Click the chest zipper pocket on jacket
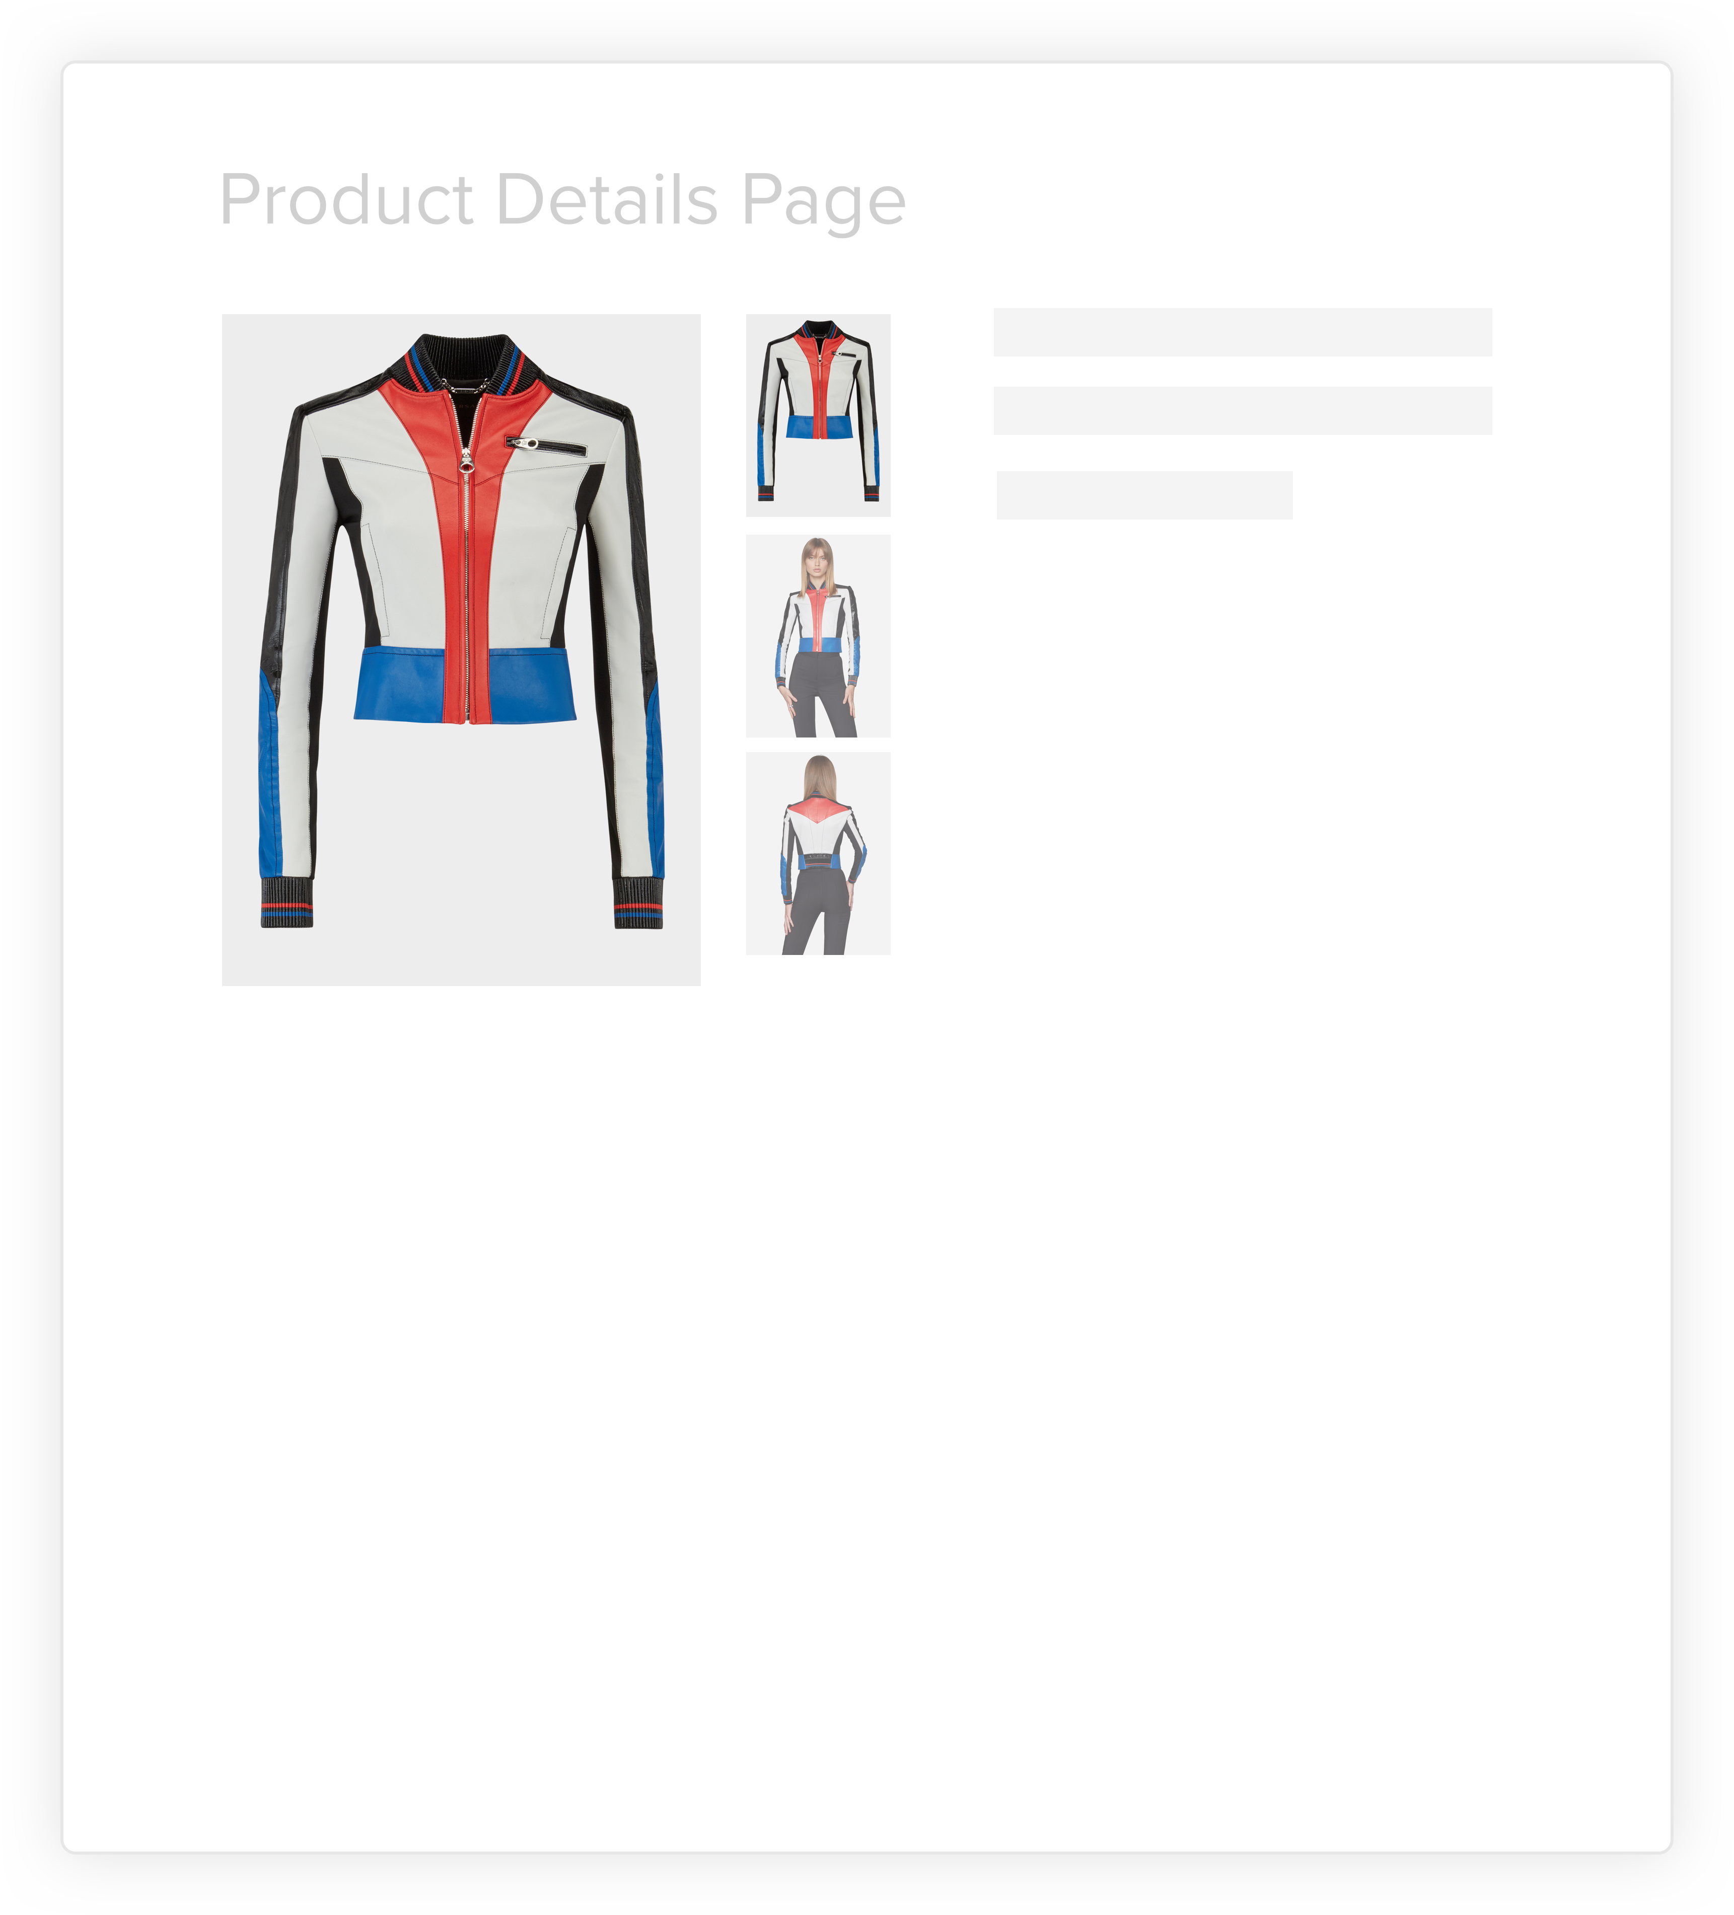1734x1915 pixels. (545, 445)
